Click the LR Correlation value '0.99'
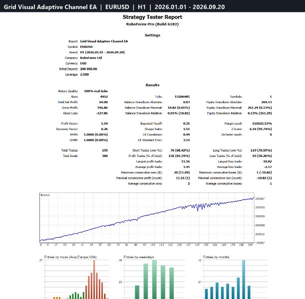 [x=186, y=135]
